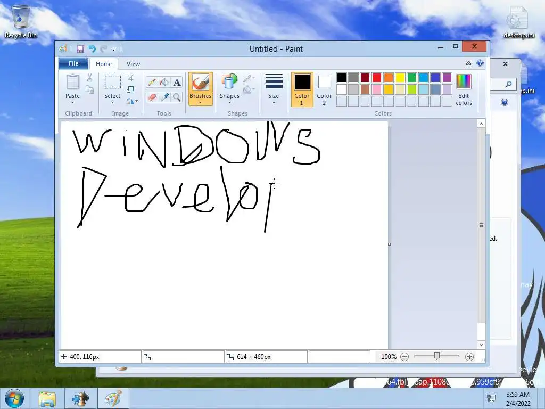Pick the purple color swatch
545x409 pixels.
click(447, 78)
